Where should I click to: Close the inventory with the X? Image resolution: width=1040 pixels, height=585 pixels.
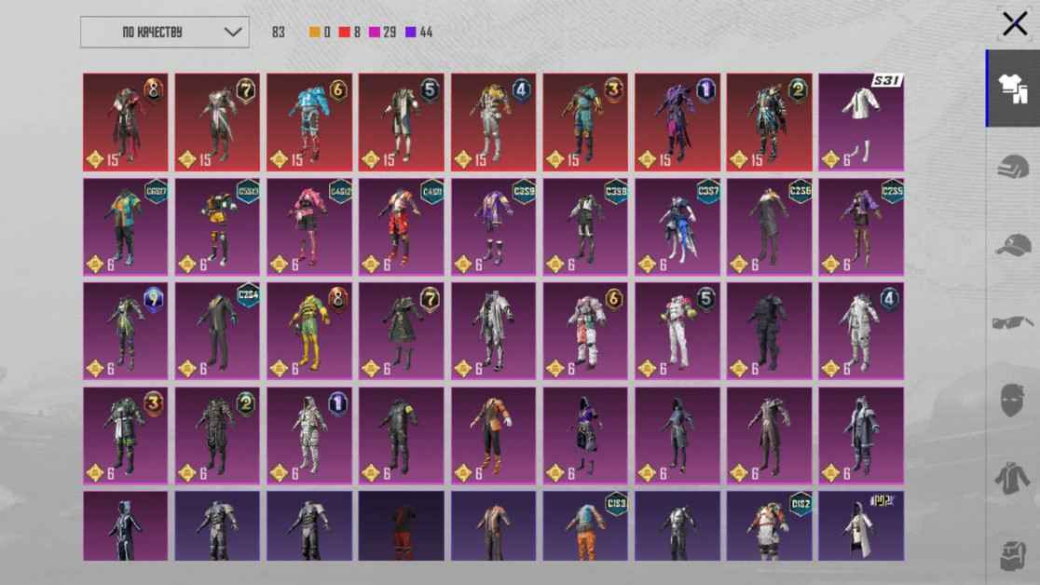(1014, 24)
